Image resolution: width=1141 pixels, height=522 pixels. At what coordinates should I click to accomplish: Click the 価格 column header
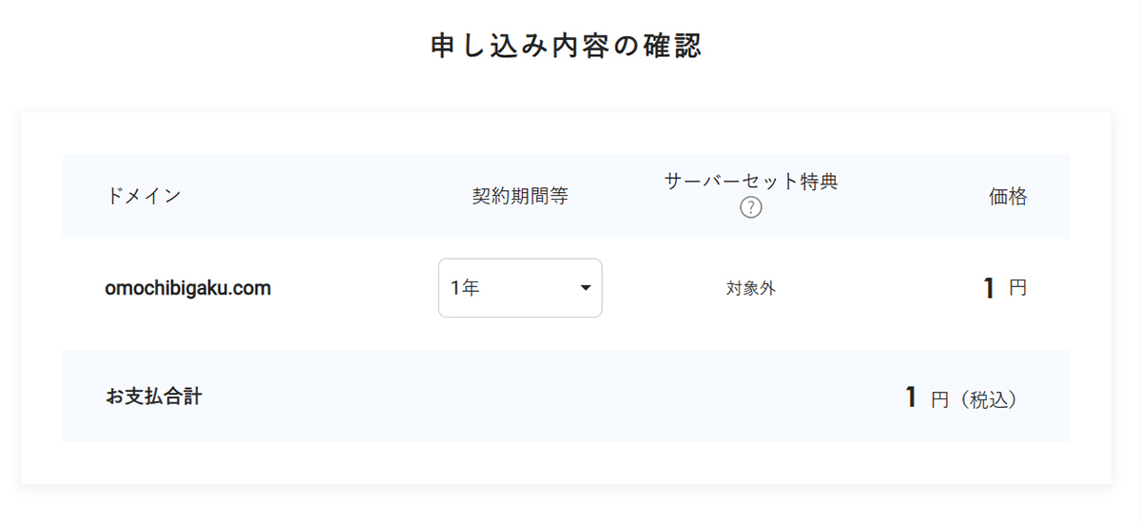coord(1008,197)
